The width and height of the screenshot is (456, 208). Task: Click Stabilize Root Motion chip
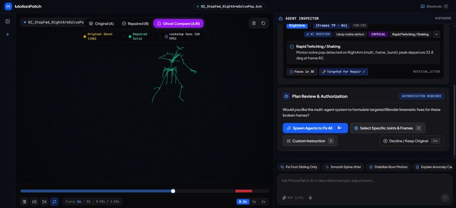tap(388, 167)
